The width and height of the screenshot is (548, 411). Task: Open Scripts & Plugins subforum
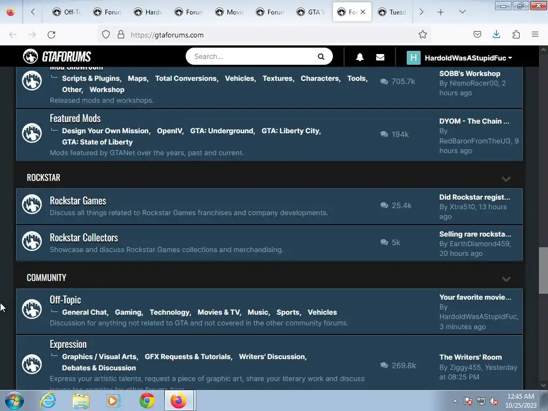(91, 78)
